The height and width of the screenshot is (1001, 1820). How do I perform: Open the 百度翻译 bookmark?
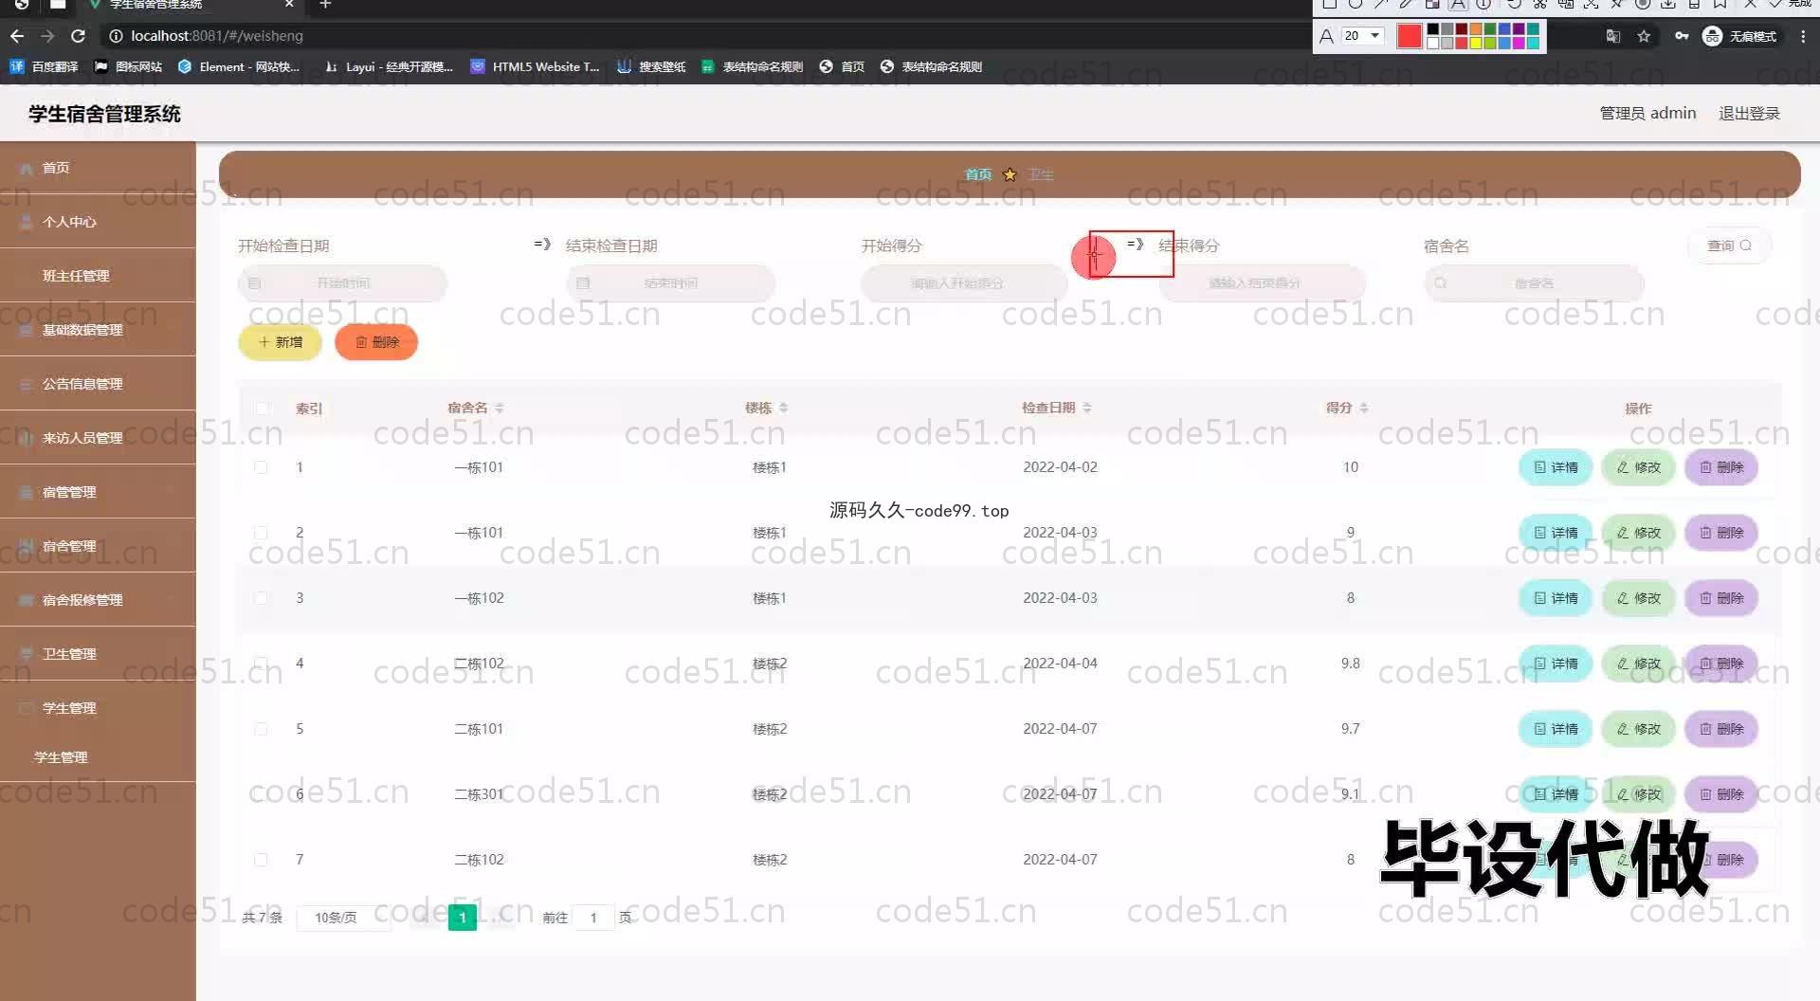pyautogui.click(x=44, y=66)
